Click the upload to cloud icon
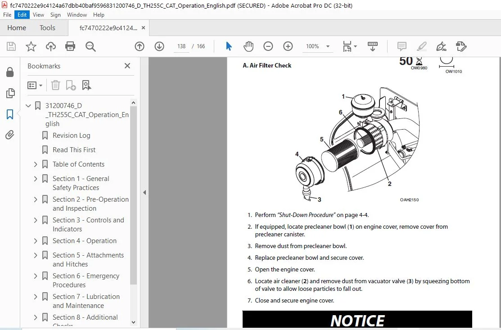Screen dimensions: 501x330 coord(51,46)
